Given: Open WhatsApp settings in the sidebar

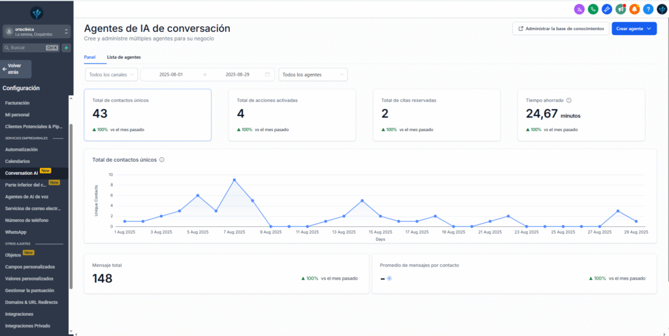Looking at the screenshot, I should [x=16, y=232].
